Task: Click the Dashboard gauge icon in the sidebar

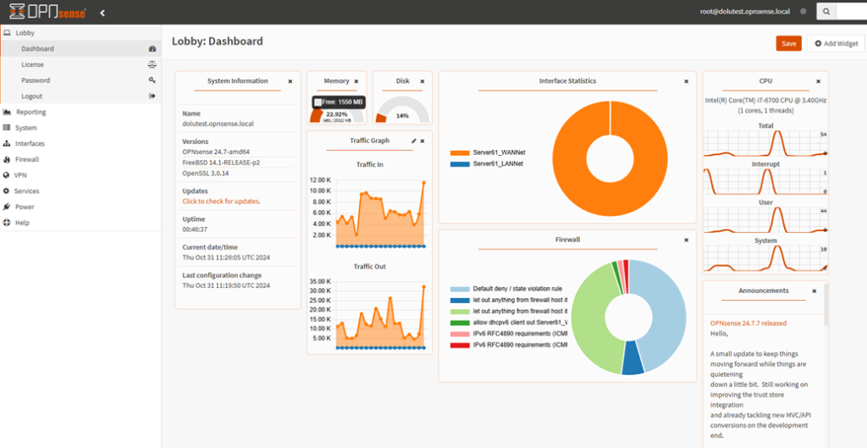Action: 152,48
